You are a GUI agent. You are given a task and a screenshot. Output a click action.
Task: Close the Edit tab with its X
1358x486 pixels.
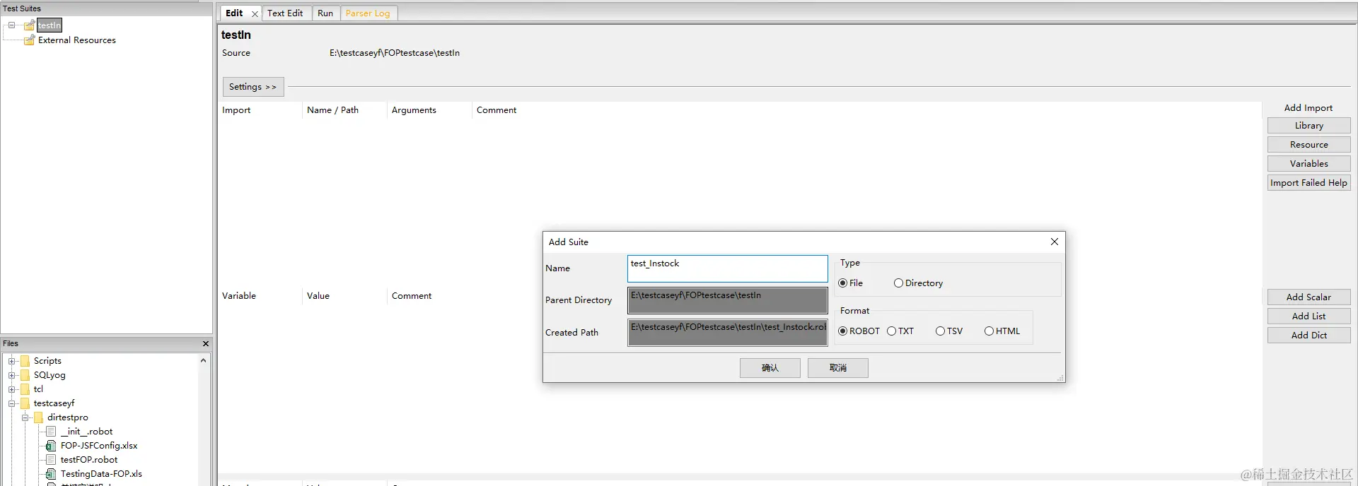255,13
